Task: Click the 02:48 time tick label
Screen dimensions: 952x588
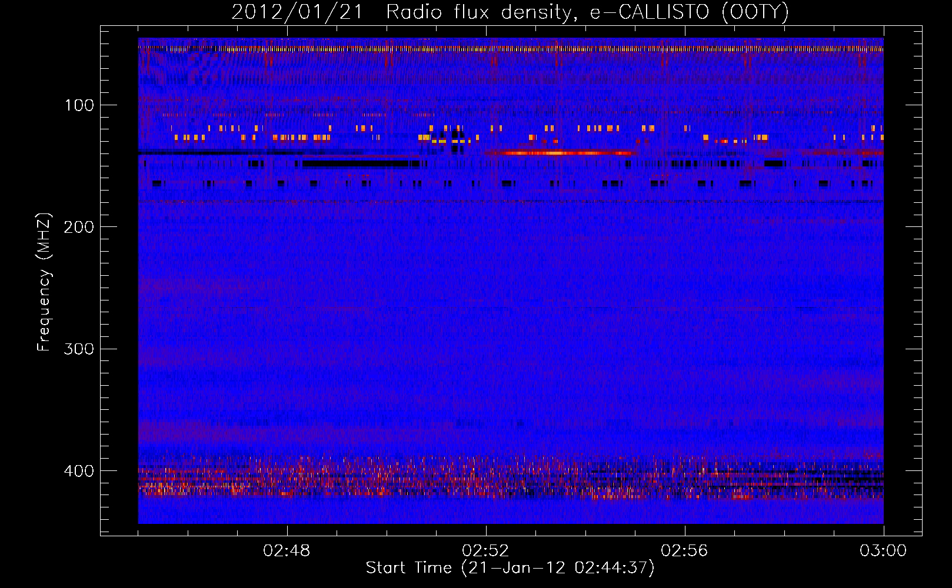Action: pyautogui.click(x=287, y=551)
